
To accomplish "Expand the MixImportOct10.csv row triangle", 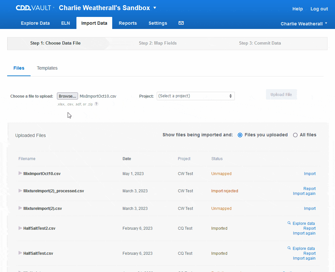I will click(20, 173).
